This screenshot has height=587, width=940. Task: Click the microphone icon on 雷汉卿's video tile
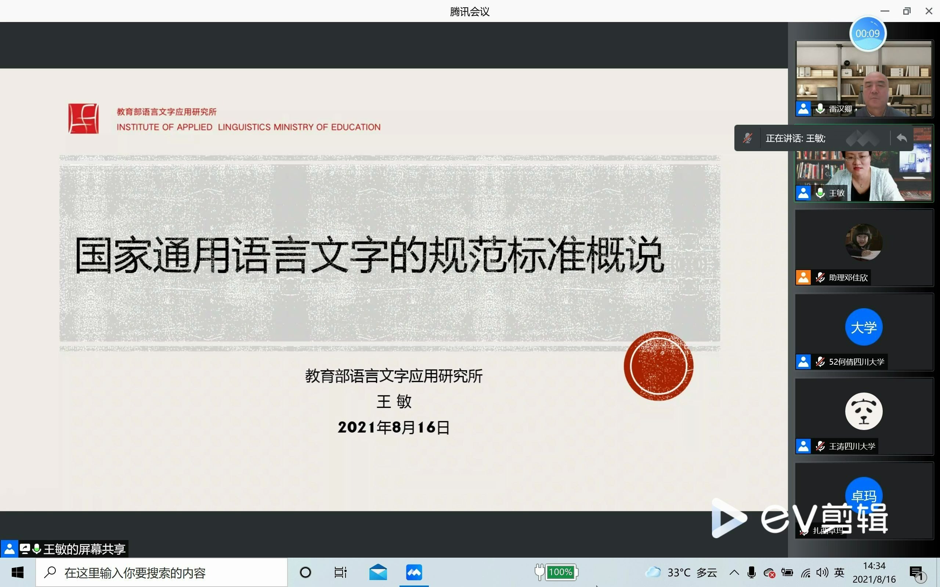pyautogui.click(x=820, y=109)
